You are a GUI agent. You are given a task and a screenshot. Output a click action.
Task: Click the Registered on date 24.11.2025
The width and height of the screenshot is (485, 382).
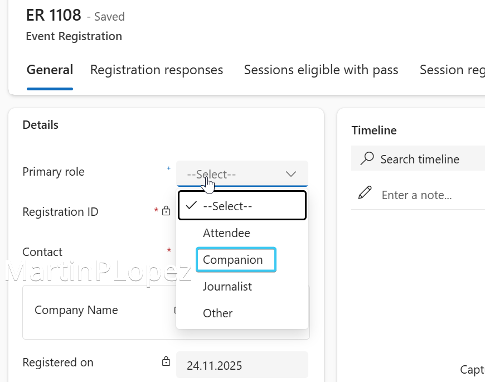tap(214, 366)
